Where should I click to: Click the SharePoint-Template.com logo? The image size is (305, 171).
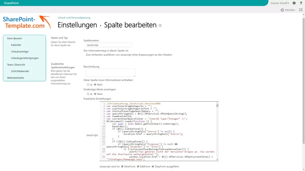(25, 24)
